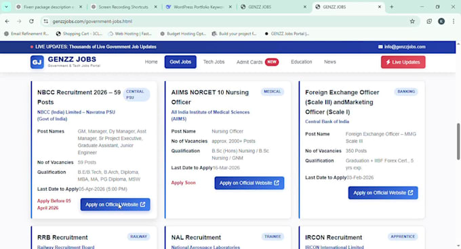Close the WordPress Portfolio Keywords tab
Viewport: 461px width, 249px height.
(x=230, y=7)
